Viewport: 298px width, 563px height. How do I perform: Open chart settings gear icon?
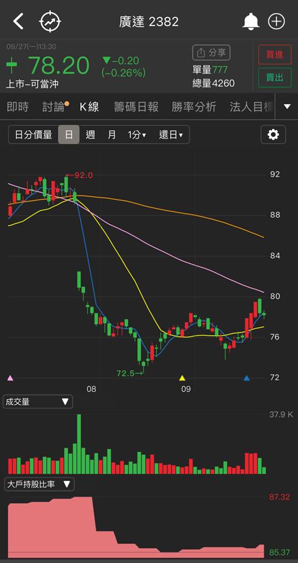(273, 134)
